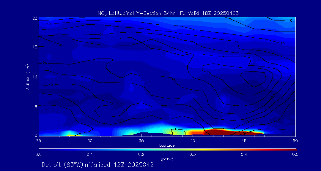Image resolution: width=321 pixels, height=171 pixels.
Task: Click the colorbar tick label 0.4
Action: [x=244, y=154]
